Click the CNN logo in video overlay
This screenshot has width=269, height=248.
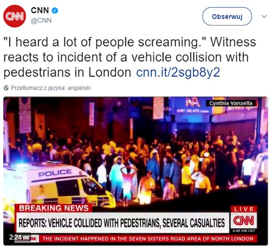click(244, 220)
